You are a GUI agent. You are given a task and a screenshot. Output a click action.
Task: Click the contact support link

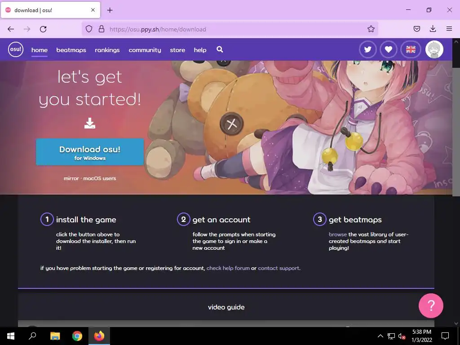279,268
